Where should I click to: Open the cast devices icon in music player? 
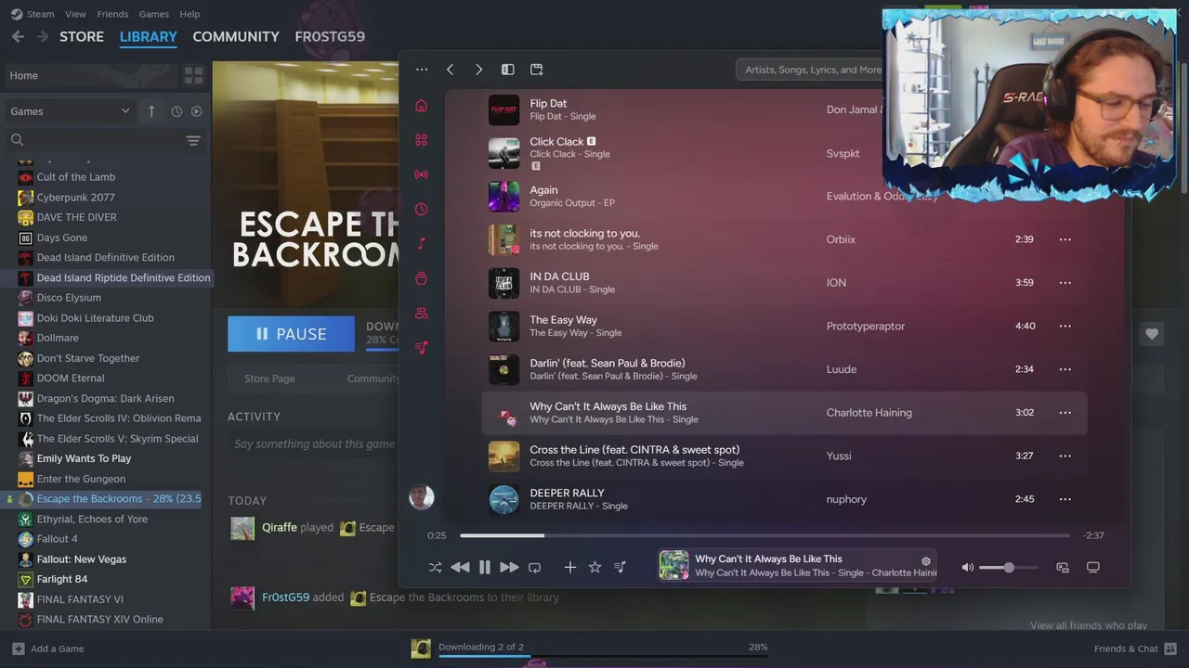[x=1063, y=567]
